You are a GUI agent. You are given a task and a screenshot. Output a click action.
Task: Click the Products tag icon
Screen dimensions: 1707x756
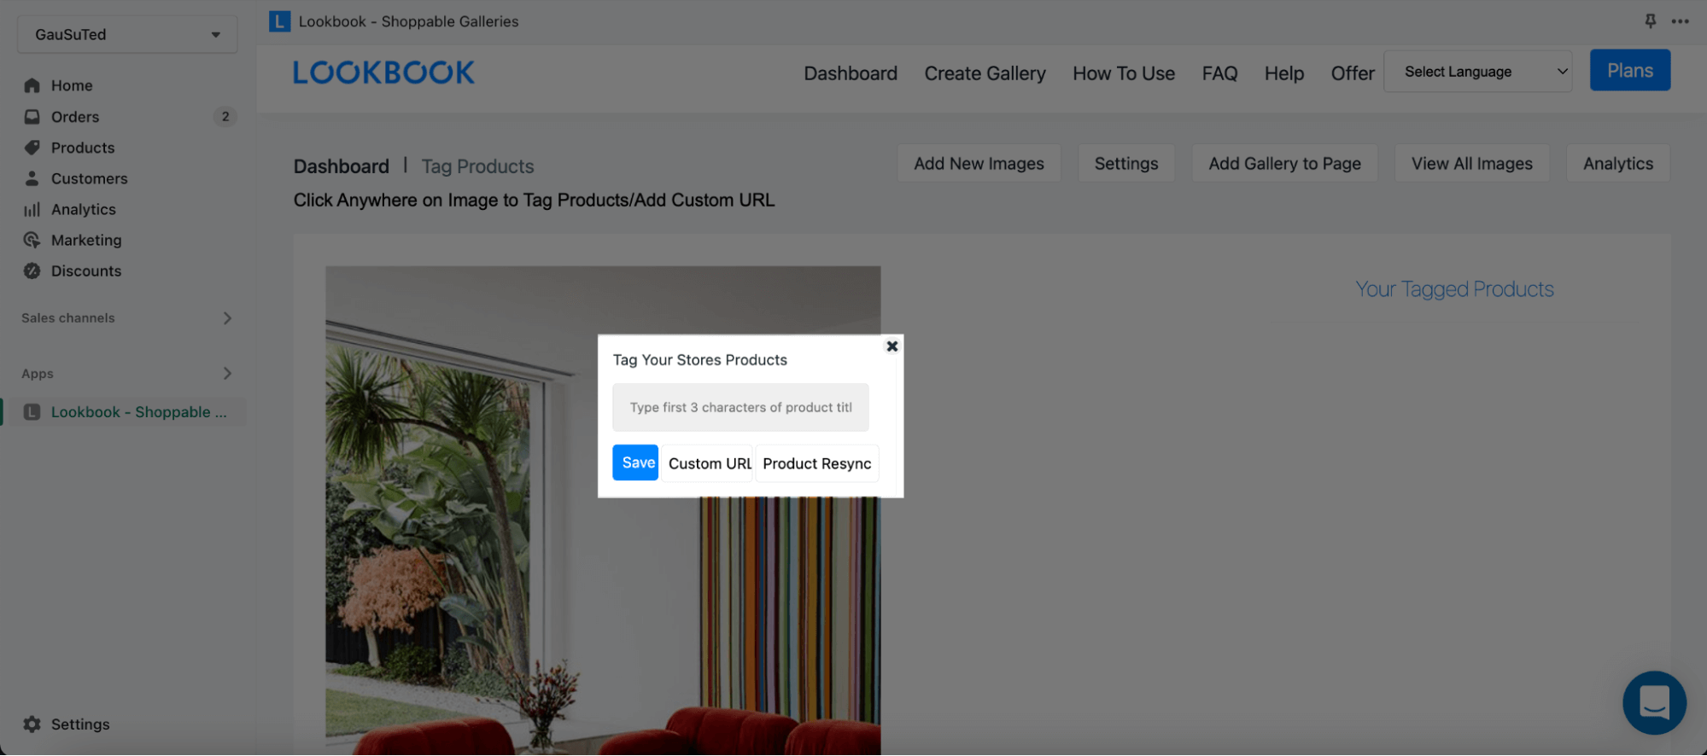[x=32, y=148]
